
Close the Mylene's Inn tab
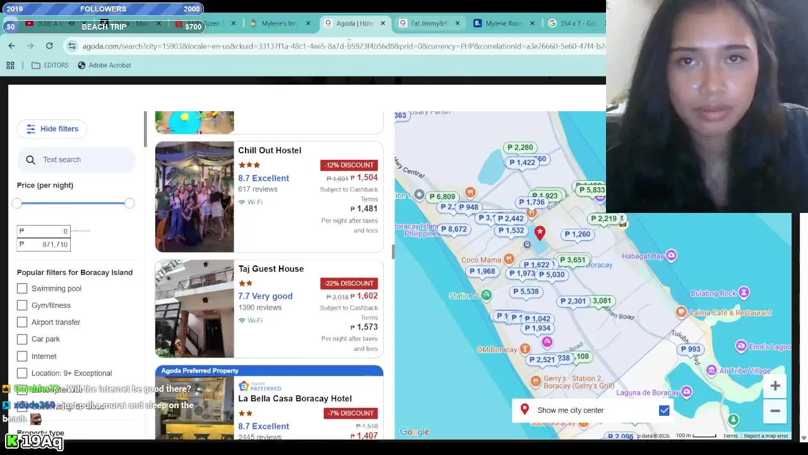(308, 23)
